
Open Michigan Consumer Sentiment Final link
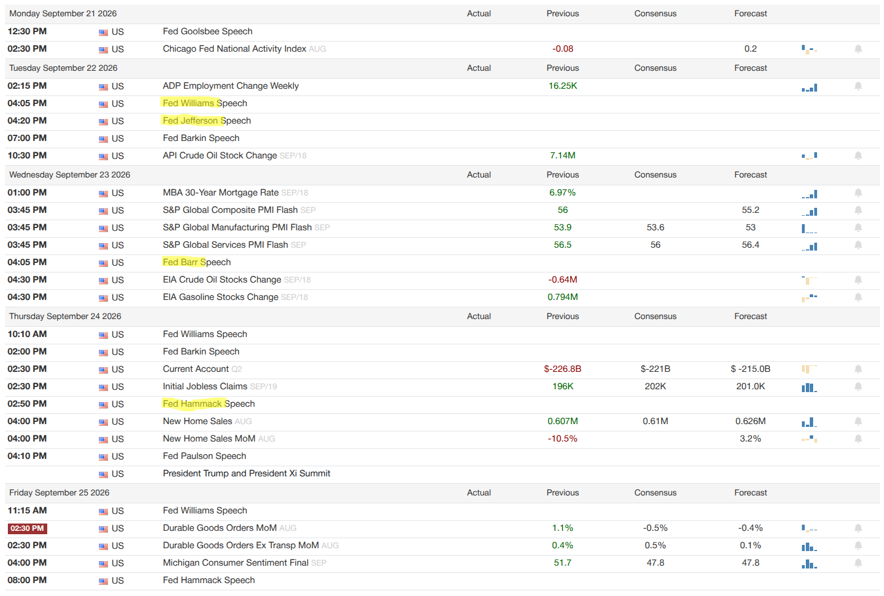point(236,563)
